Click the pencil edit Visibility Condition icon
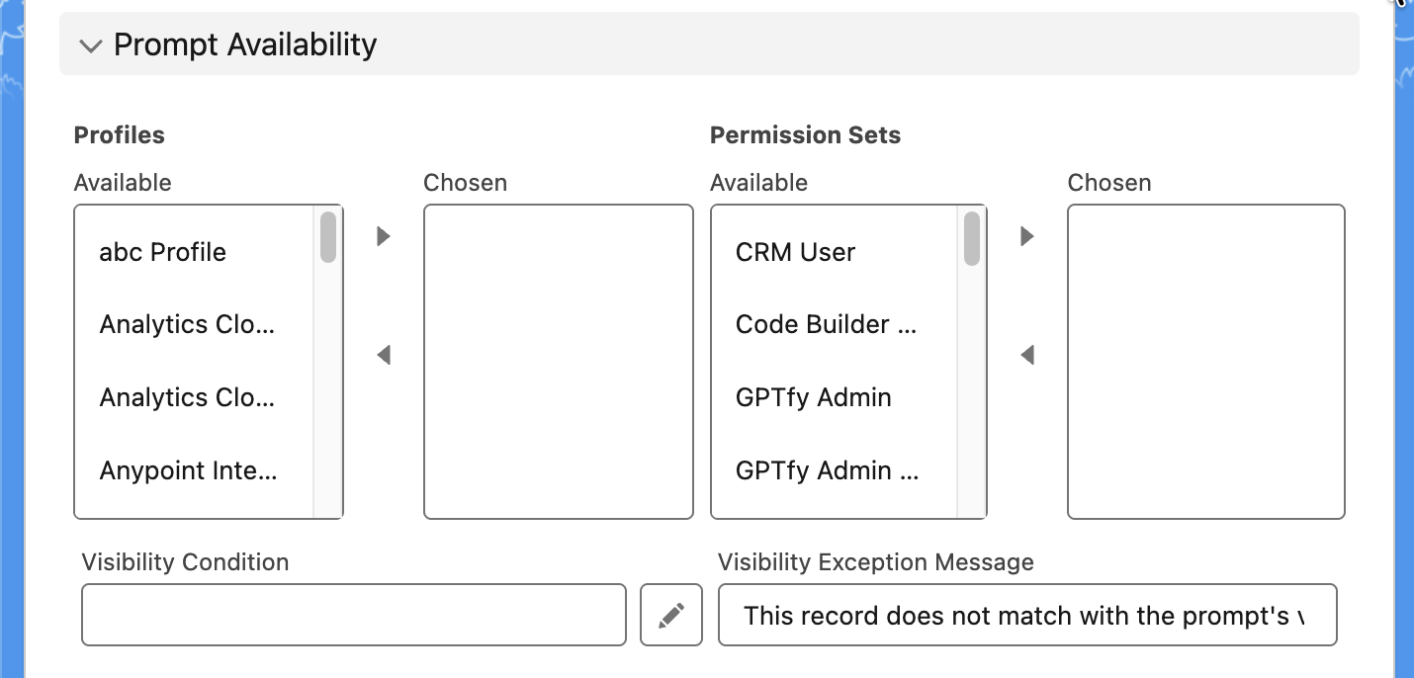 (x=671, y=615)
